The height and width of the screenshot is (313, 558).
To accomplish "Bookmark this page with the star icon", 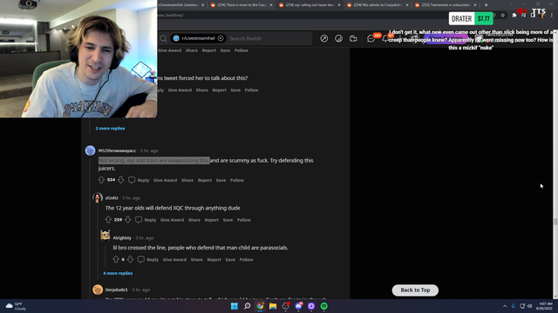I will tap(503, 16).
